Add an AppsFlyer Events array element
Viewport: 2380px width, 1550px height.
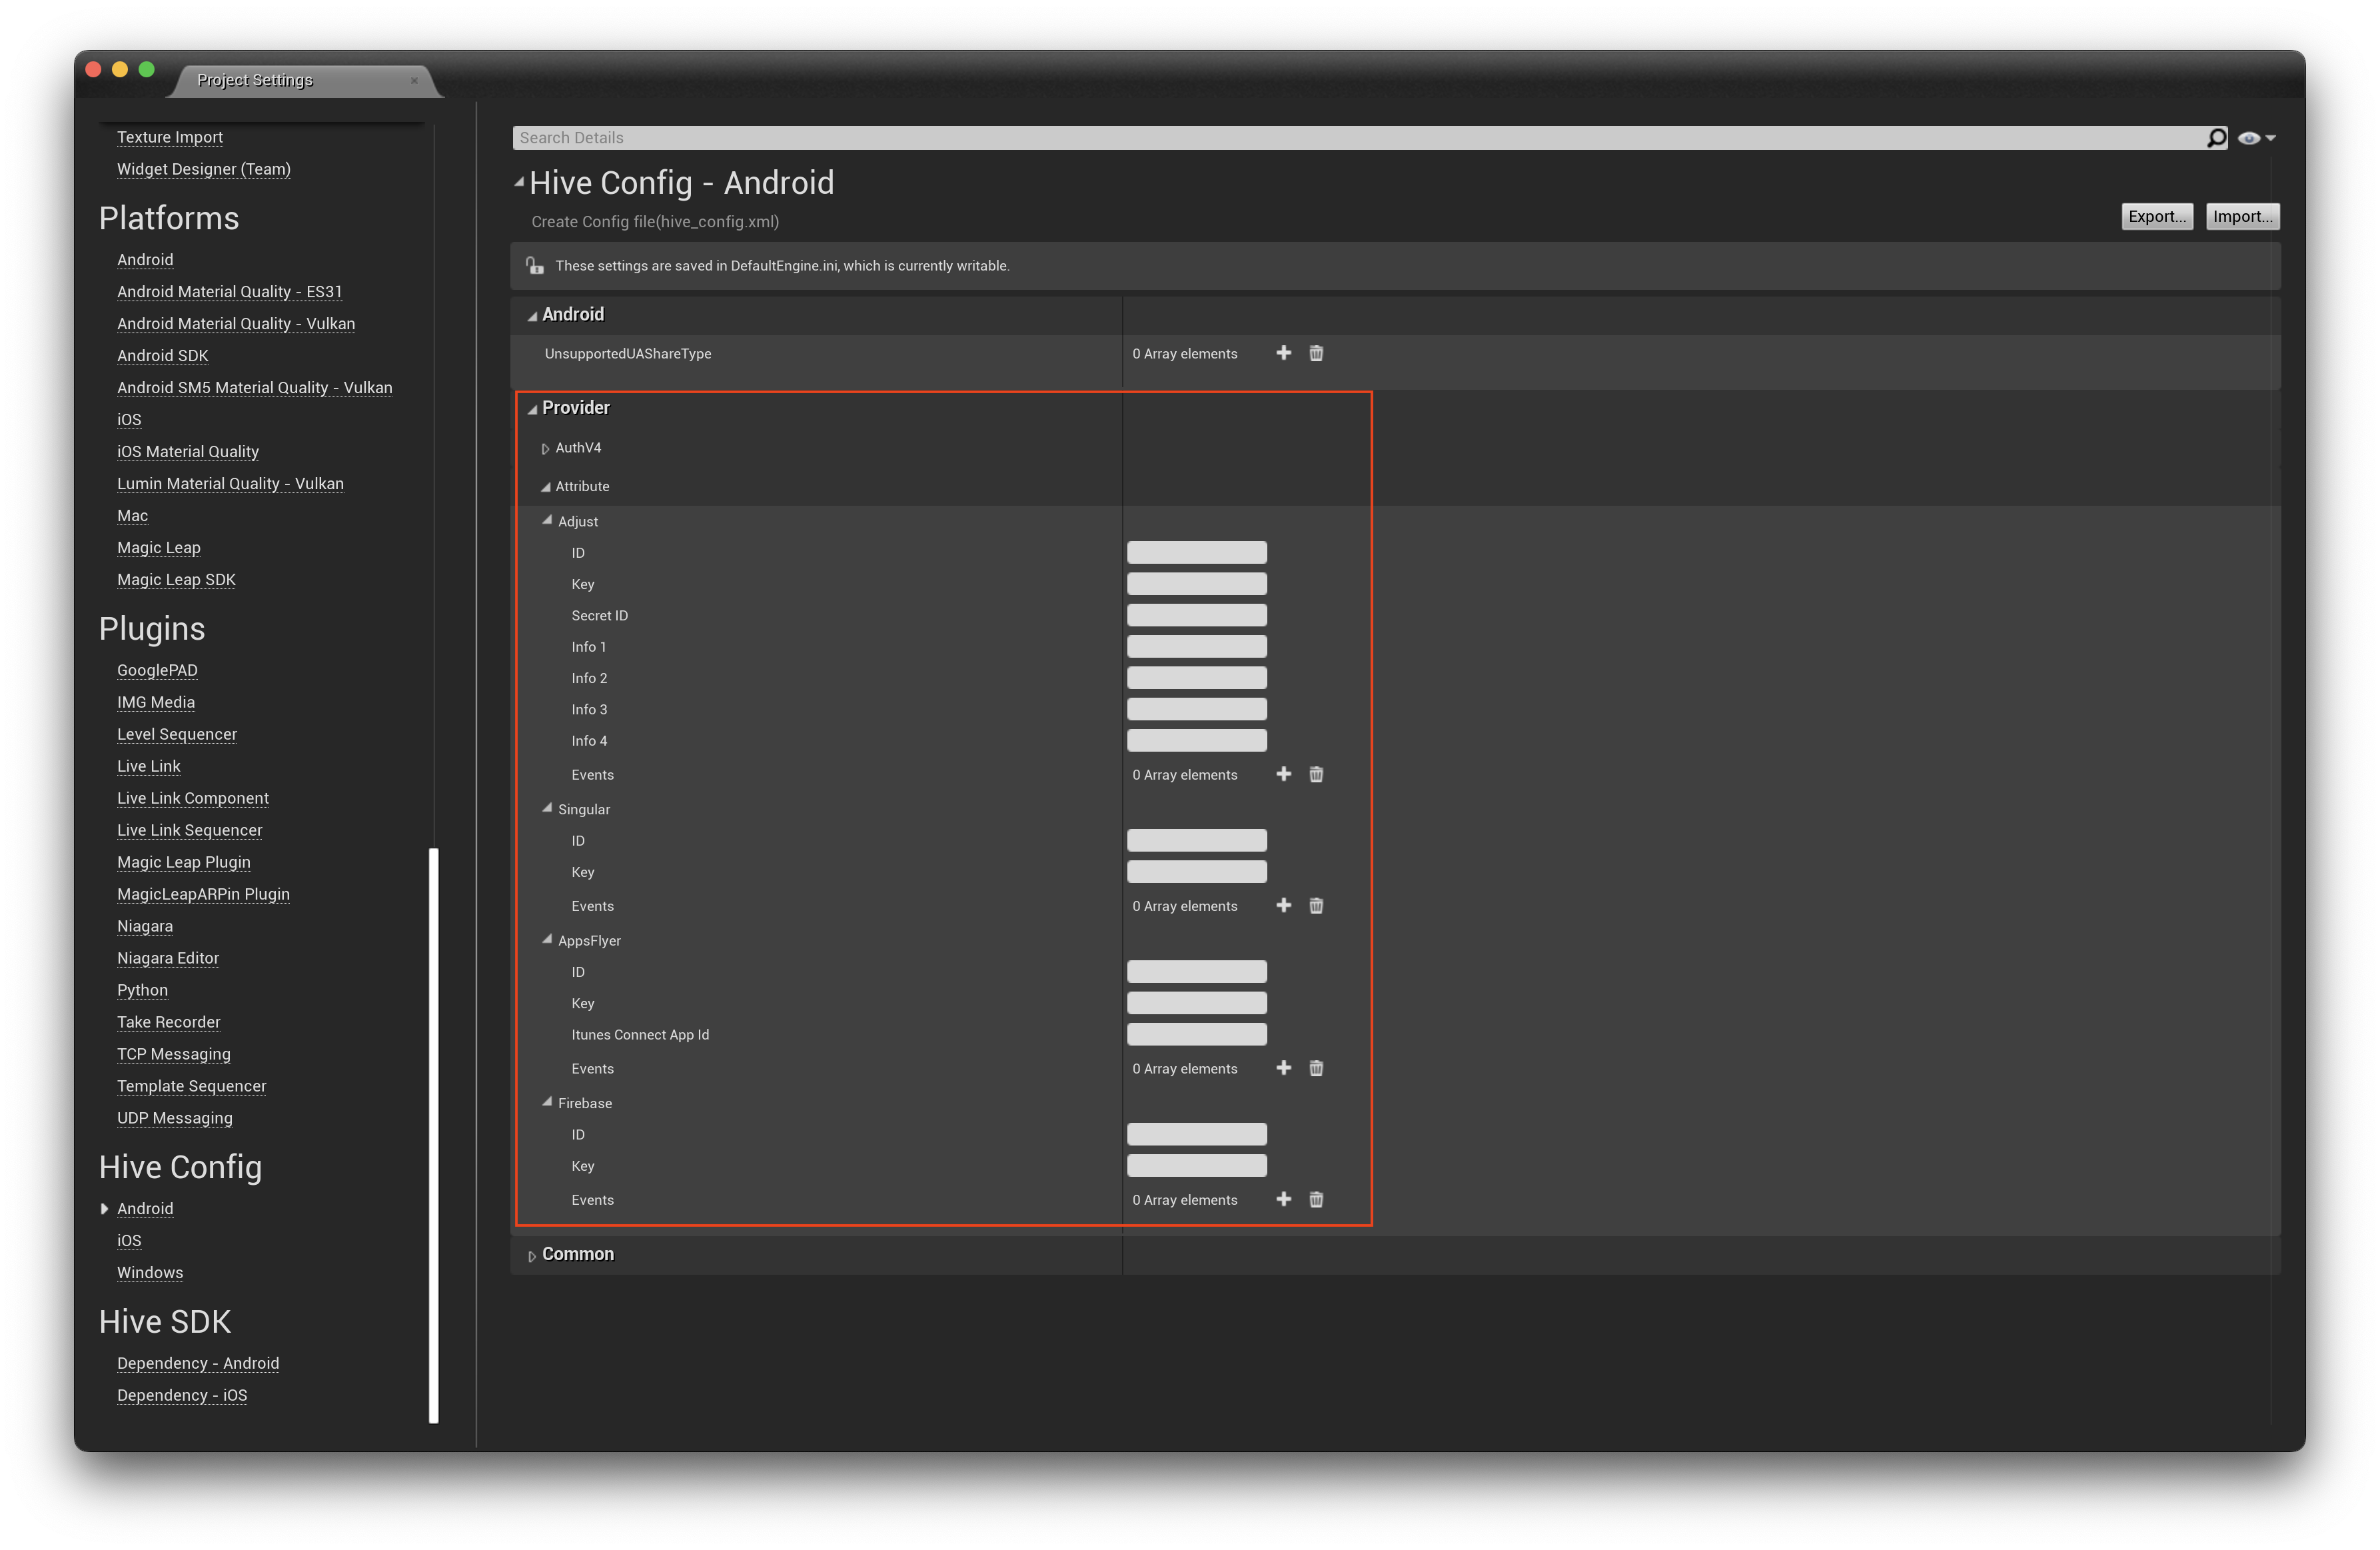[x=1283, y=1068]
